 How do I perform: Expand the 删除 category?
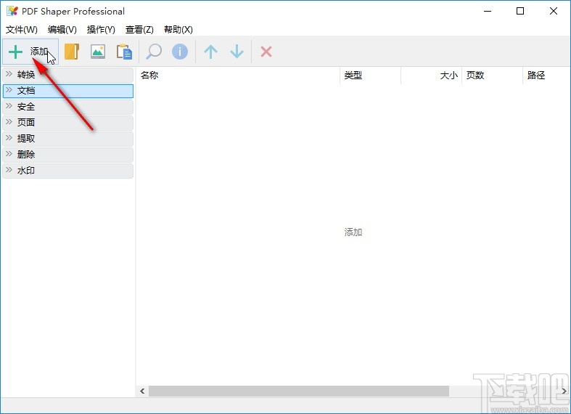pos(68,155)
